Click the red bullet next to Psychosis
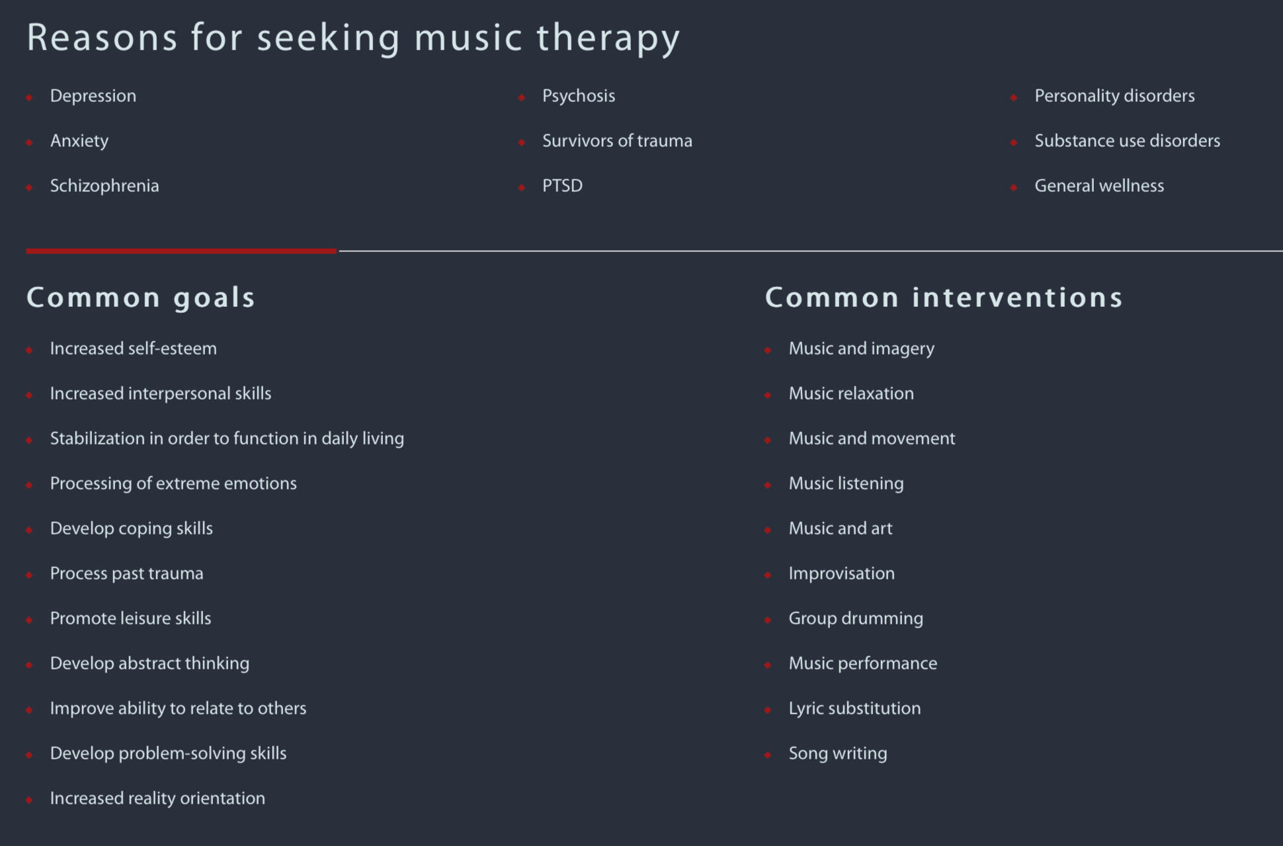This screenshot has width=1283, height=846. [x=522, y=98]
